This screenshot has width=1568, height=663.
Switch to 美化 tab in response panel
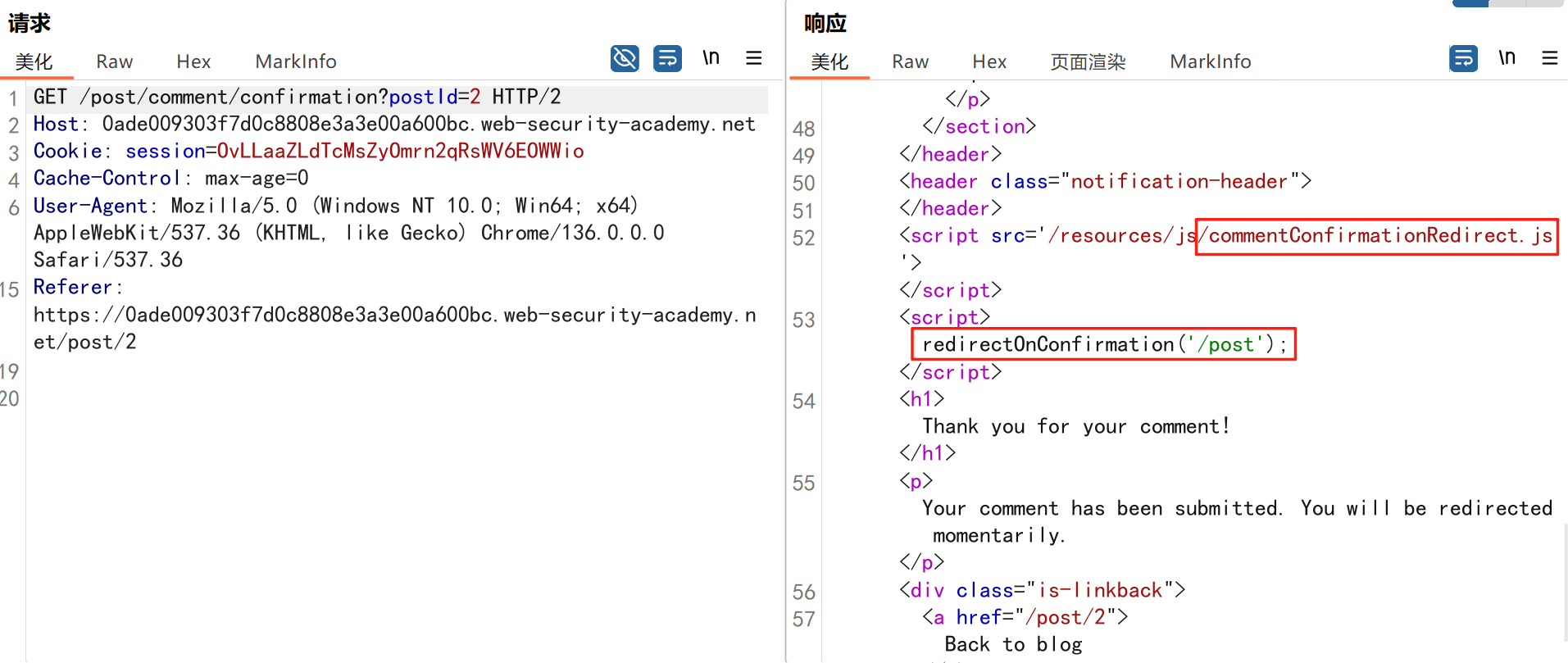[829, 61]
